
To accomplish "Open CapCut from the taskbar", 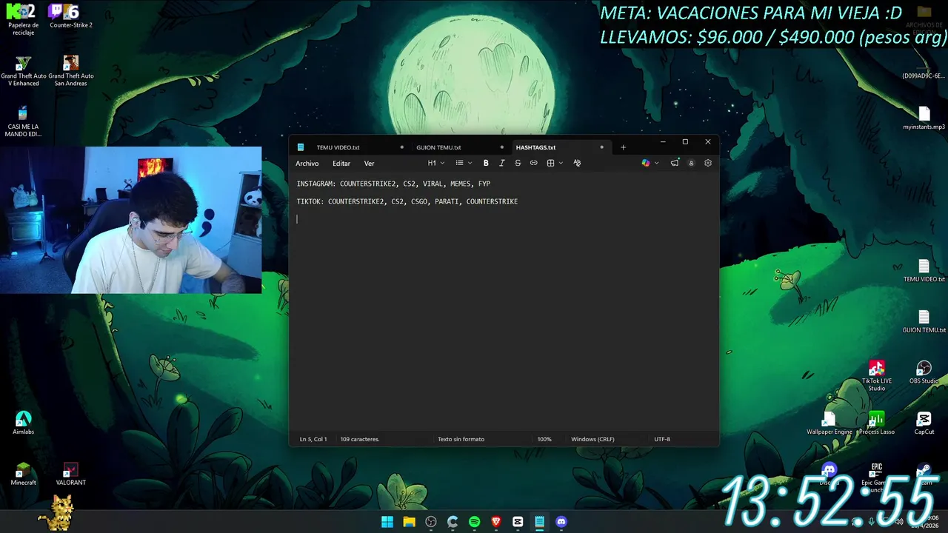I will (518, 522).
